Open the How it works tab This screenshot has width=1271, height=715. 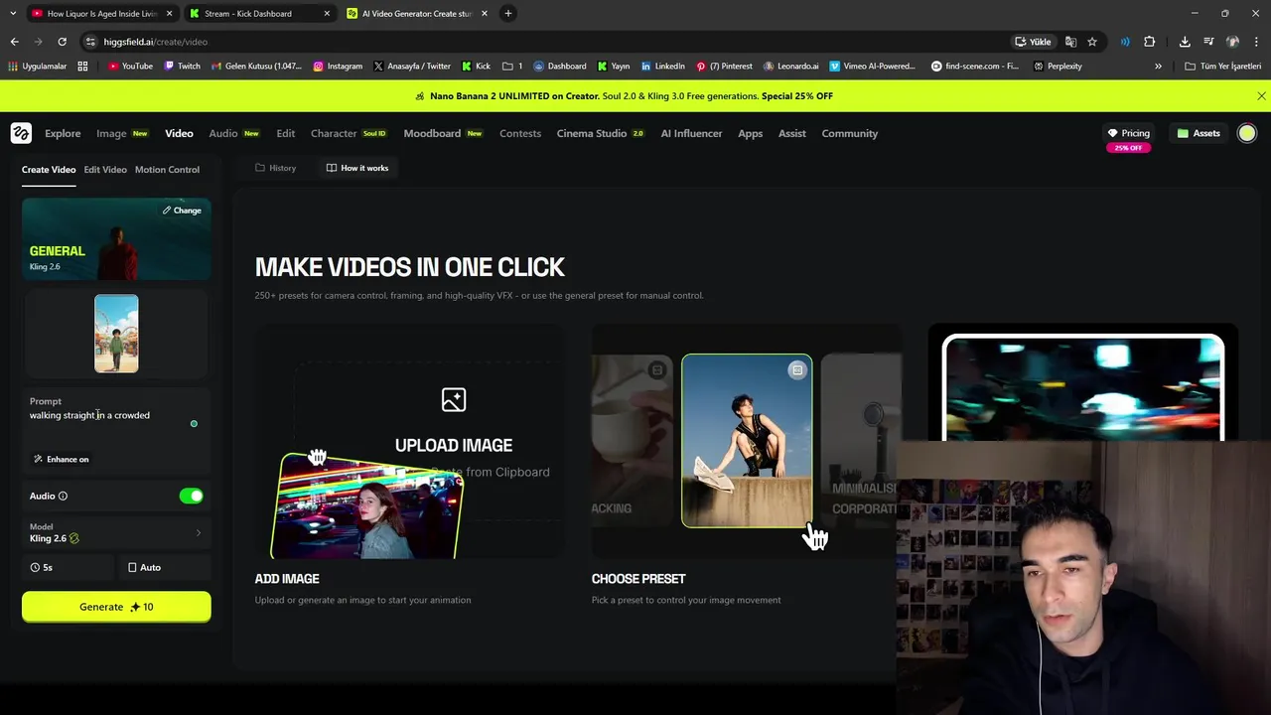click(x=357, y=168)
